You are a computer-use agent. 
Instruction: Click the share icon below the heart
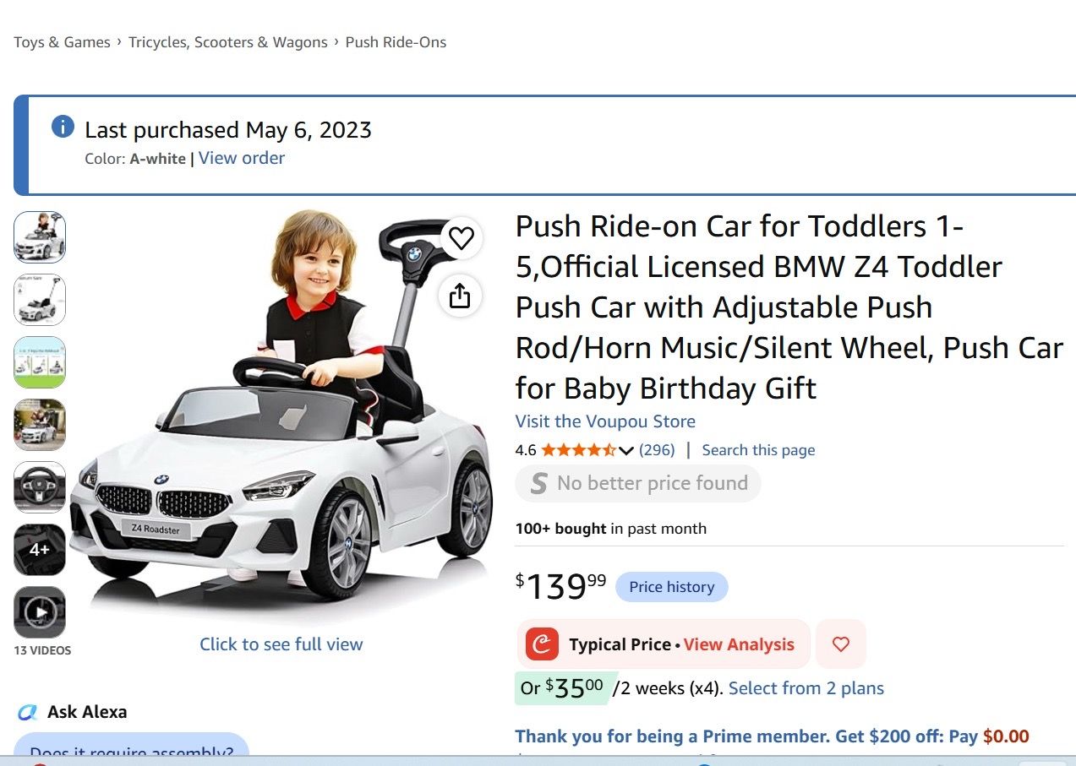point(460,296)
